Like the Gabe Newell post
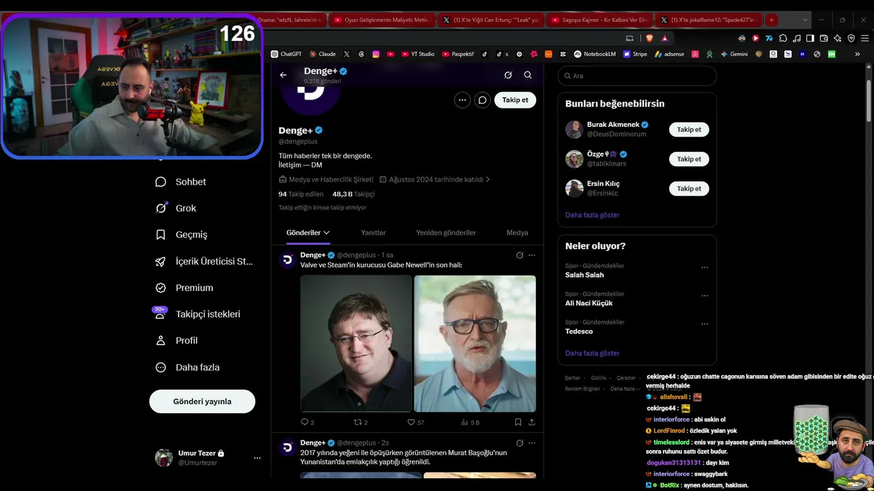This screenshot has height=491, width=874. pos(415,422)
